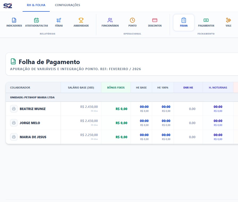238x202 pixels.
Task: Click the S2 logo
Action: (x=8, y=5)
